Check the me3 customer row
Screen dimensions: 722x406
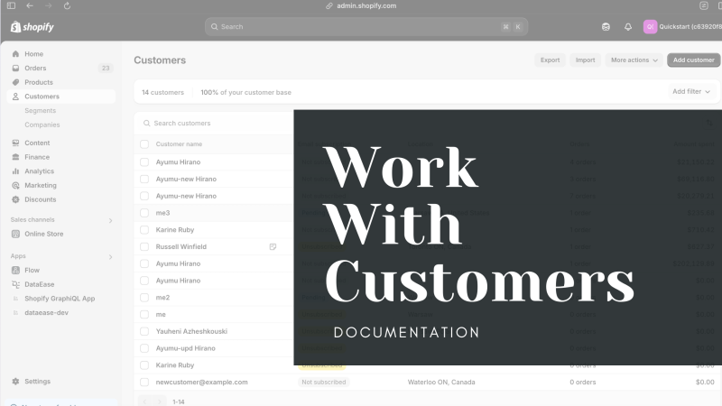click(144, 213)
